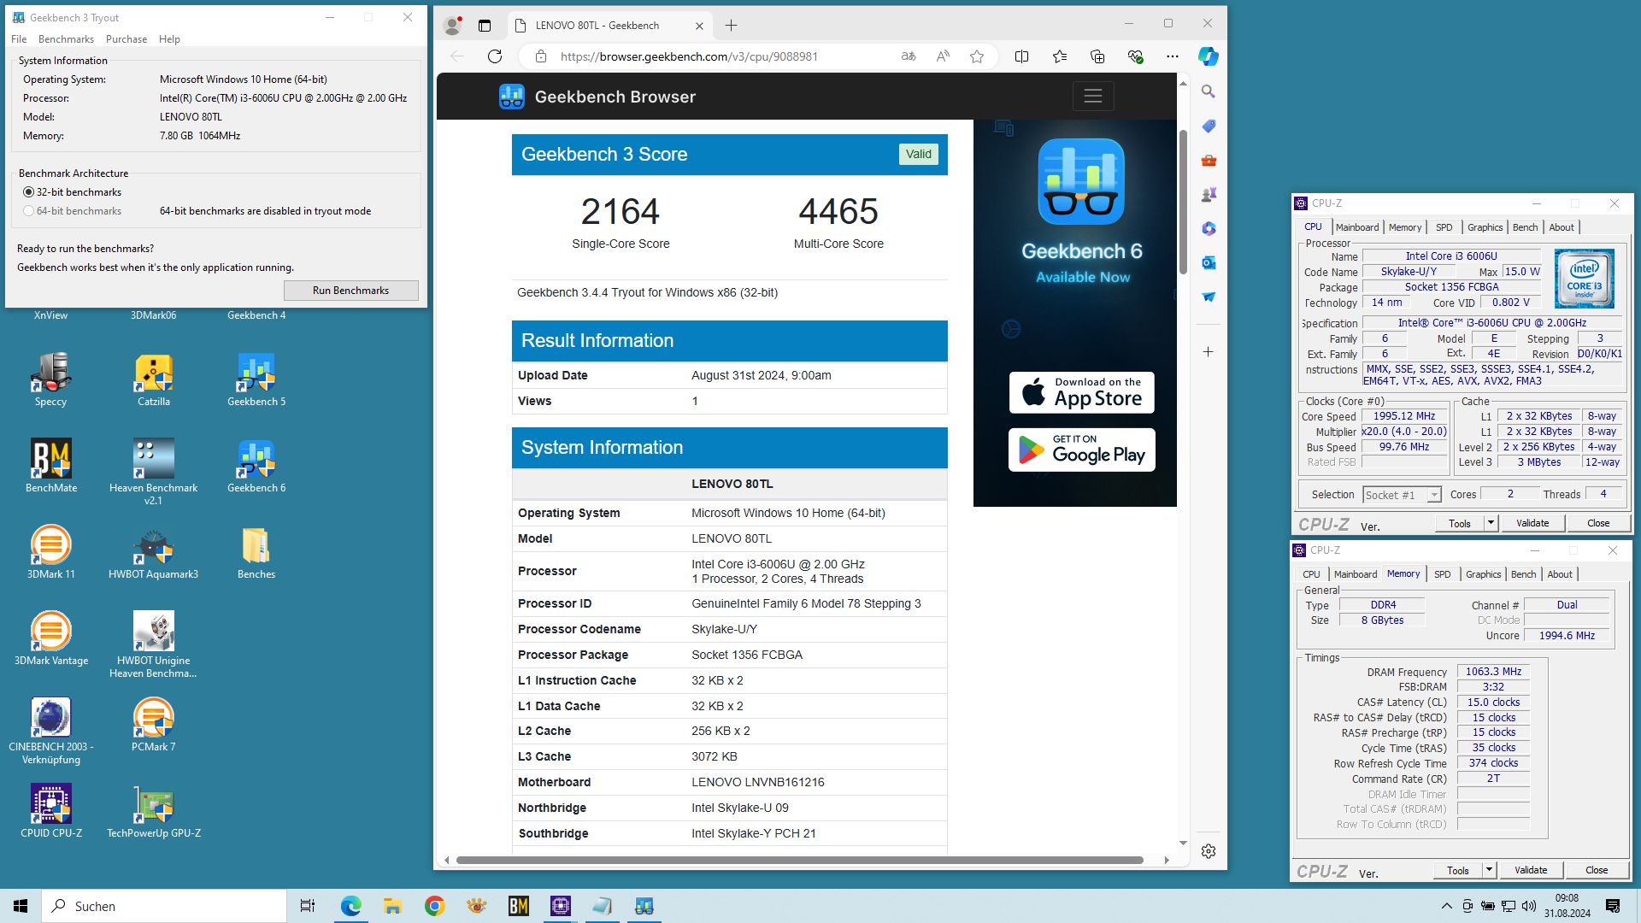
Task: Click Download on the App Store badge
Action: point(1081,392)
